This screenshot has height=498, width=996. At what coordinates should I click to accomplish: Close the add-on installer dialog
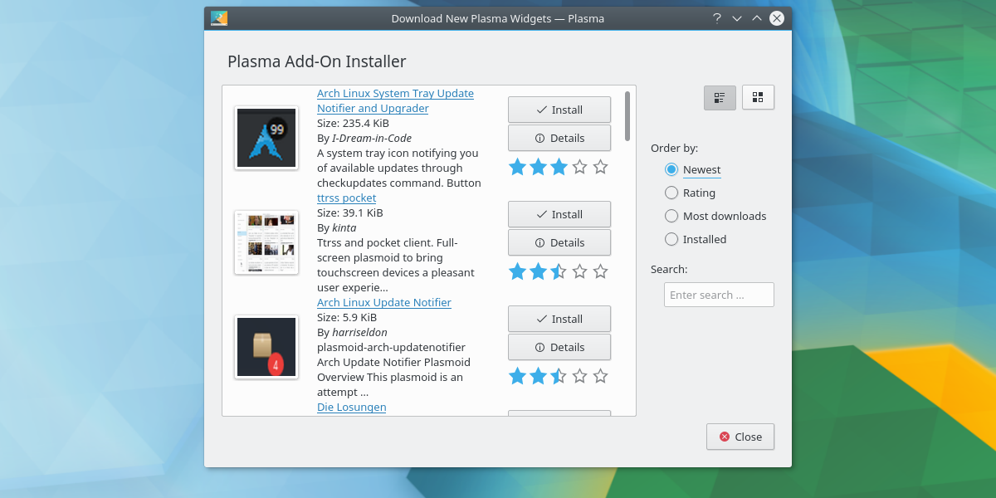click(740, 437)
